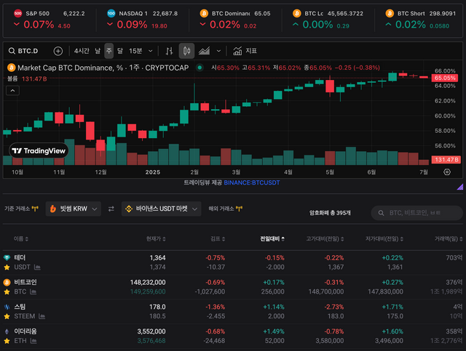
Task: Select the 테더 row name
Action: coord(20,257)
